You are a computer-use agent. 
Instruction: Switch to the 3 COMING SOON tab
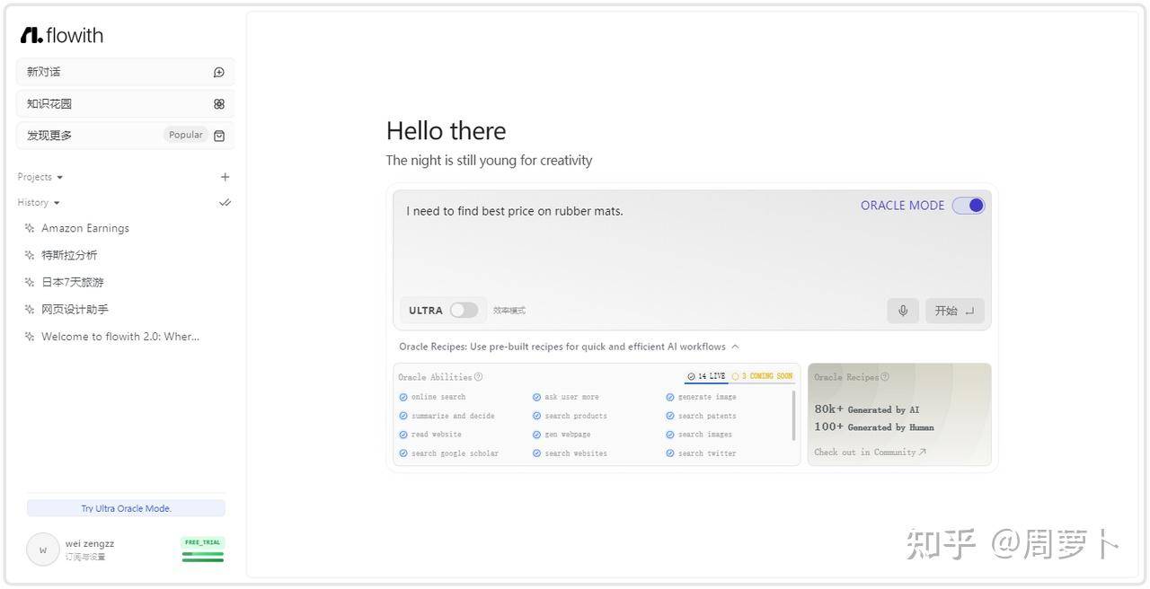coord(762,376)
